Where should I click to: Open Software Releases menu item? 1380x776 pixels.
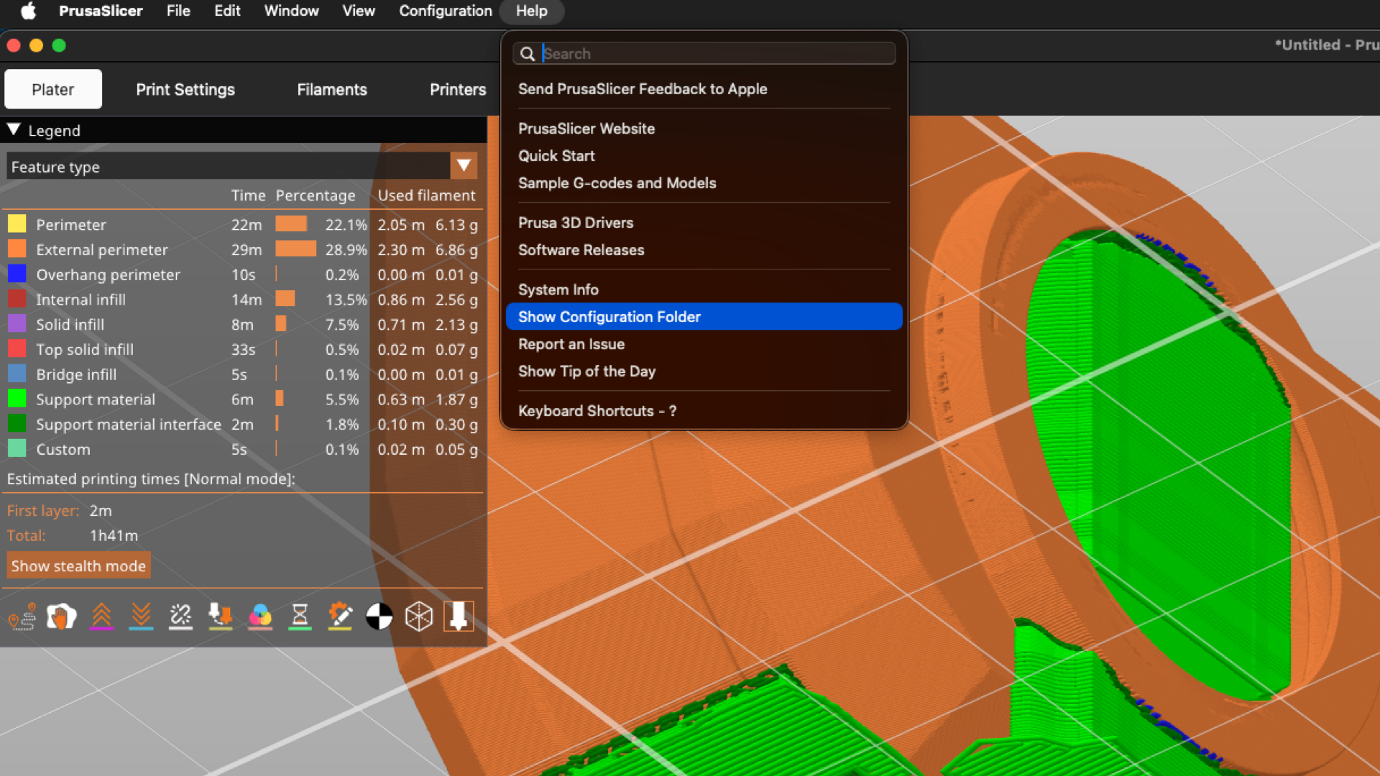coord(704,250)
